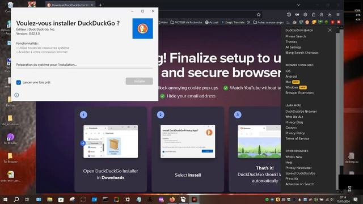This screenshot has width=363, height=204.
Task: Close the DuckDuckGo side menu panel
Action: 330,30
